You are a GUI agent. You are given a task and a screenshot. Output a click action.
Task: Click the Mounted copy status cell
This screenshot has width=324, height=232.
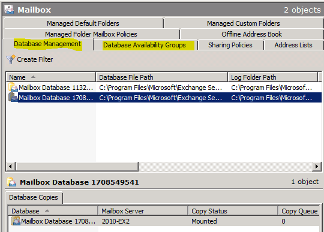point(204,221)
